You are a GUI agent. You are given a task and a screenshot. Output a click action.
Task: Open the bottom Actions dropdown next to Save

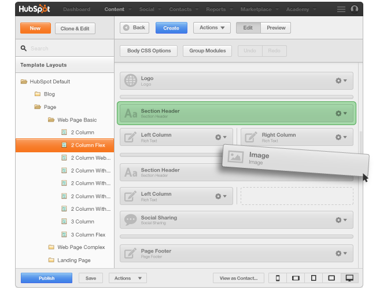click(127, 278)
